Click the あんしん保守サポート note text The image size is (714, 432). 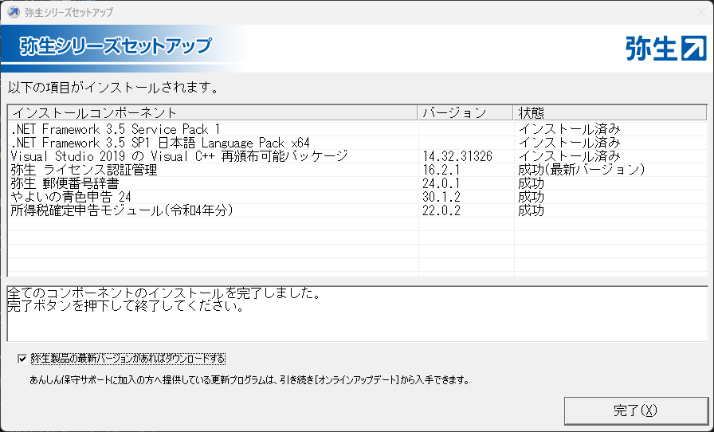[249, 379]
